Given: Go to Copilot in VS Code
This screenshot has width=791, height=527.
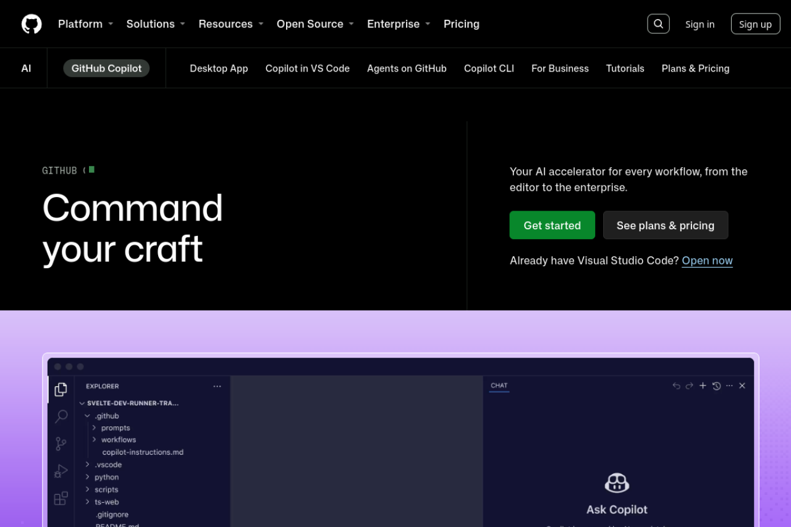Looking at the screenshot, I should click(x=308, y=68).
